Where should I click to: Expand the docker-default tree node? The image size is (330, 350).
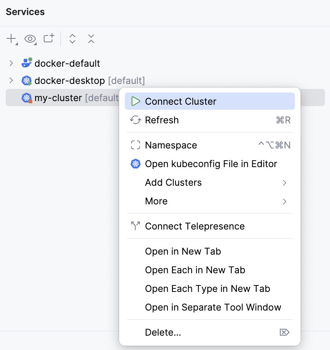pos(11,63)
